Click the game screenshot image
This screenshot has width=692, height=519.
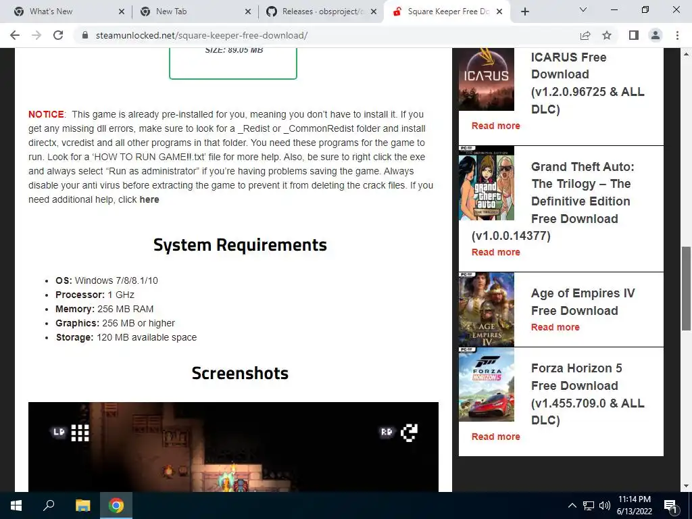[233, 447]
